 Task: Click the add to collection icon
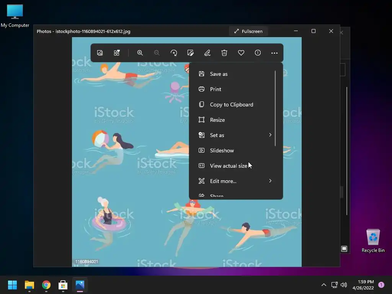(x=117, y=53)
